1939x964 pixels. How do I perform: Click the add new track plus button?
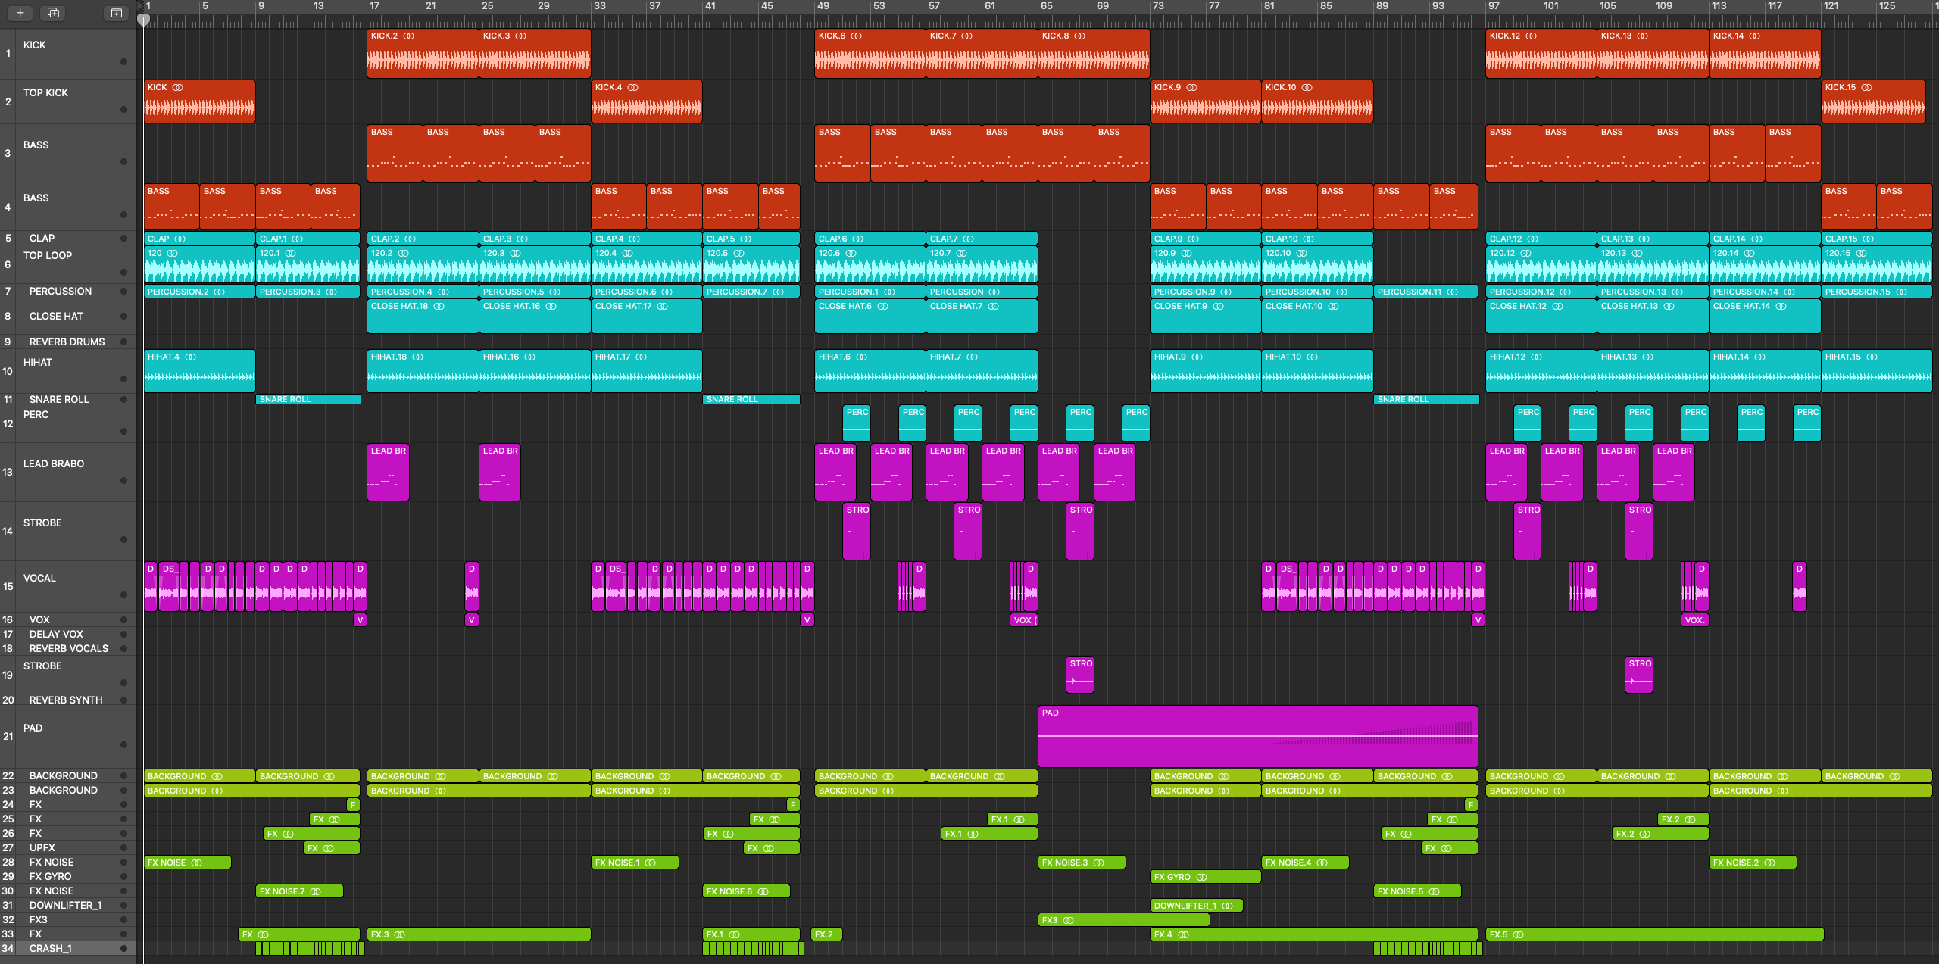click(x=20, y=13)
